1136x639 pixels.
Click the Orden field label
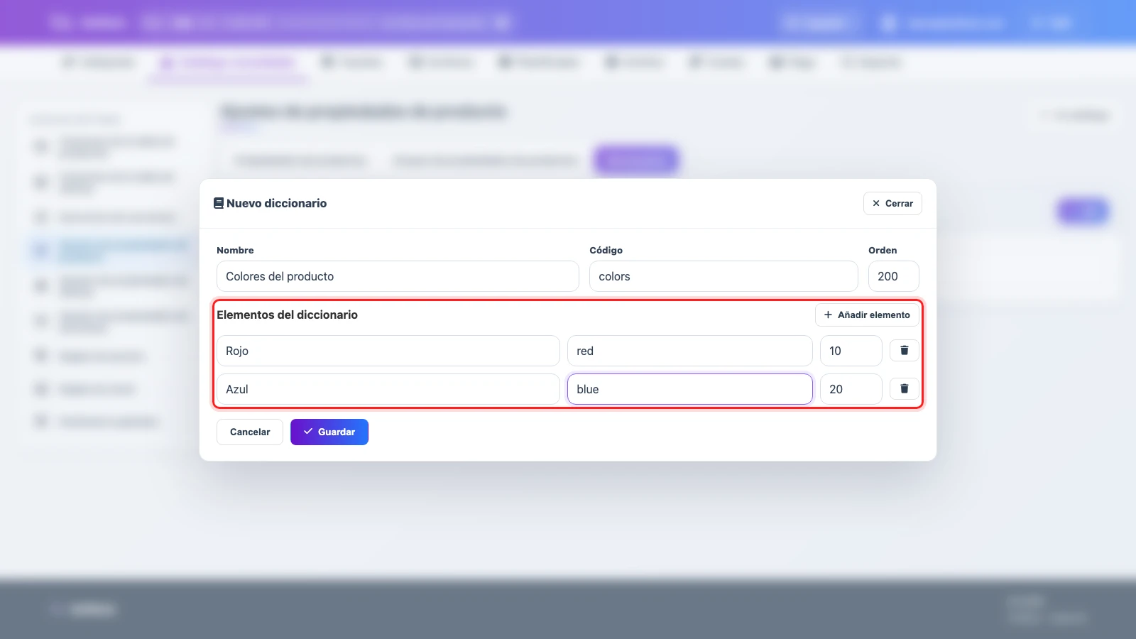(883, 250)
